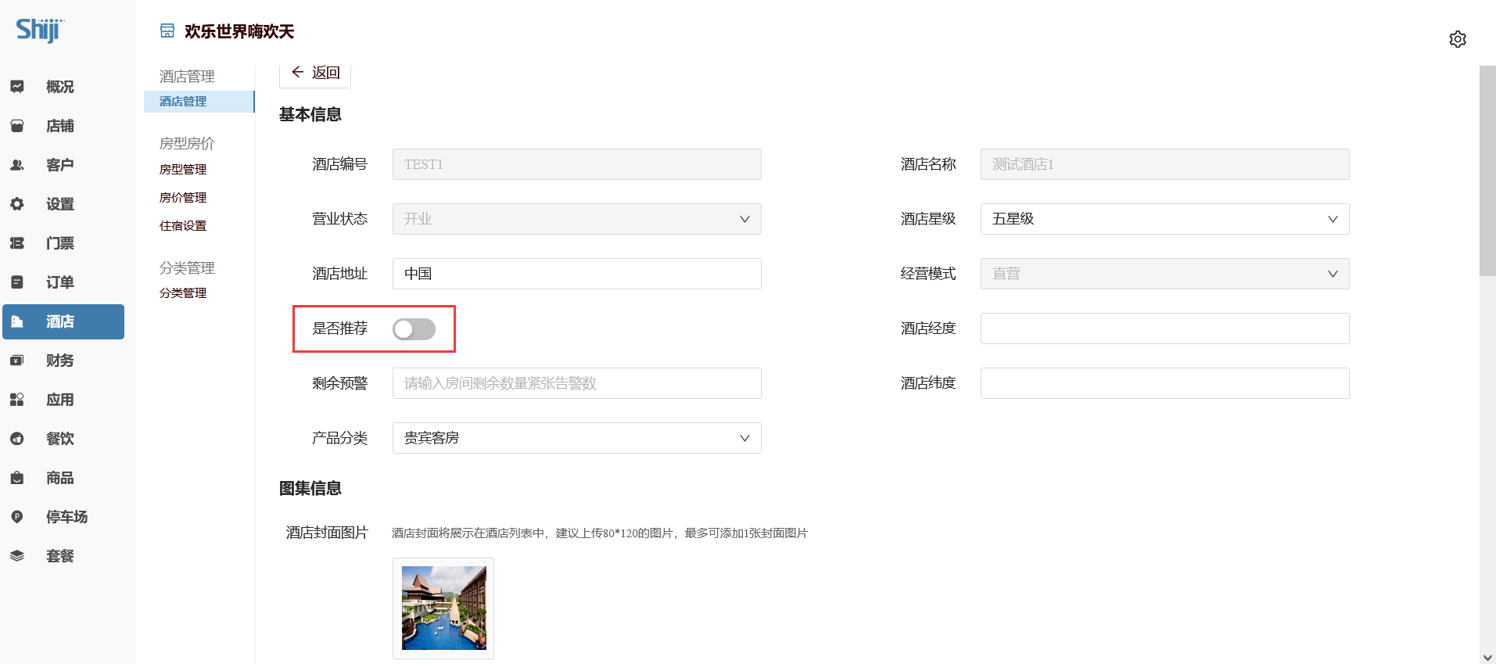Expand the 酒店星级 star rating dropdown
Screen dimensions: 1496x664
1164,219
